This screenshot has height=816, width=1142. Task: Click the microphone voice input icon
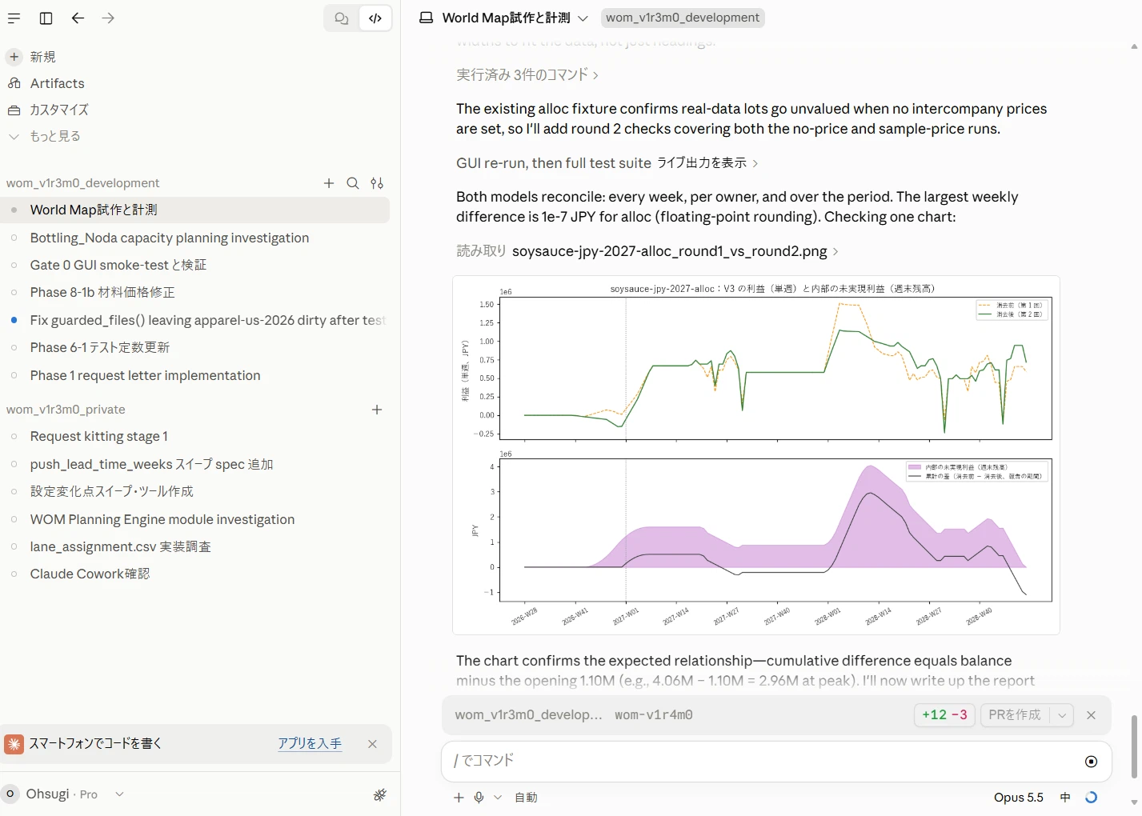pos(479,798)
